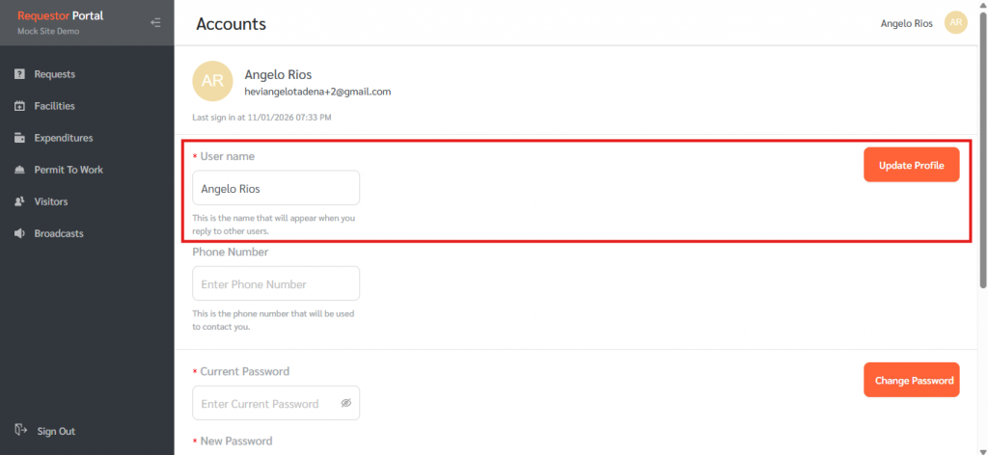Click the large AR profile avatar
Viewport: 988px width, 455px height.
pos(212,82)
